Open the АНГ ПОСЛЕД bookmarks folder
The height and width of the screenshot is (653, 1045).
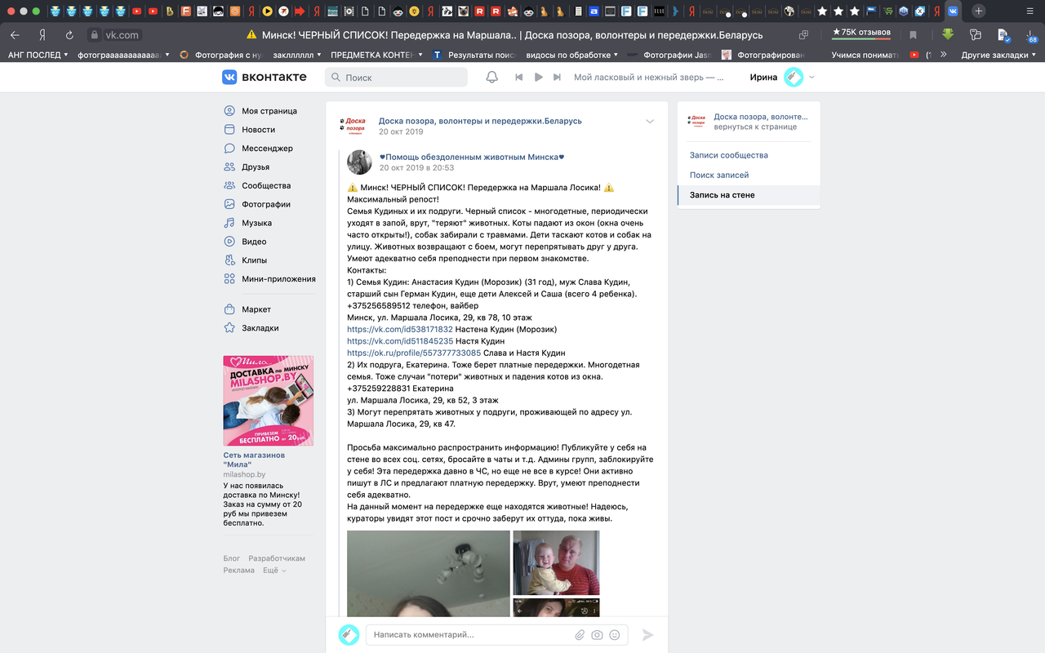pos(38,55)
